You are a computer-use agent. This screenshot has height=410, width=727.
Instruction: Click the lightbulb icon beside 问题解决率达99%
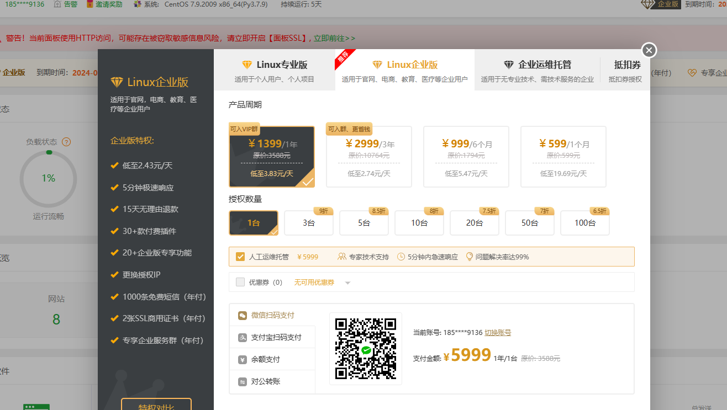[x=470, y=257]
